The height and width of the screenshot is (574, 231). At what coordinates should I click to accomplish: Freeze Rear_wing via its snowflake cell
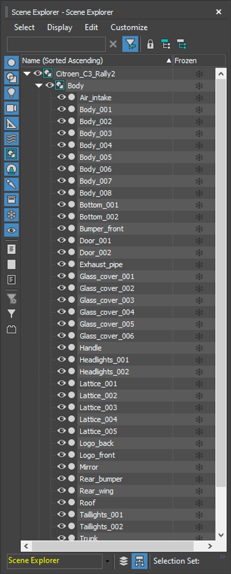click(x=199, y=491)
